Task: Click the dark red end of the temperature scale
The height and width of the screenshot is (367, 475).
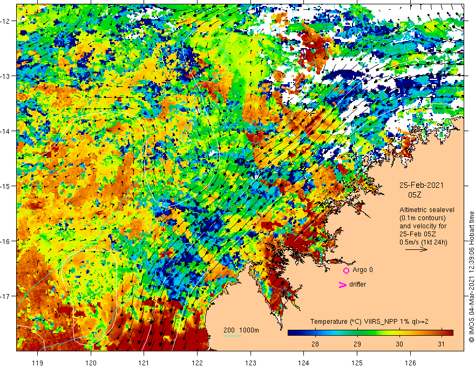Action: [449, 333]
